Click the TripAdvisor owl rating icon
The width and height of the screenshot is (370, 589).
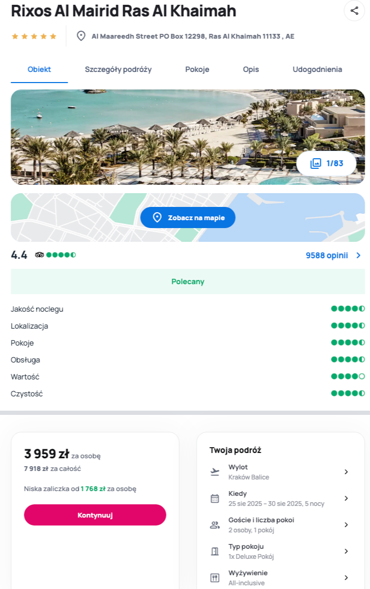(x=40, y=255)
